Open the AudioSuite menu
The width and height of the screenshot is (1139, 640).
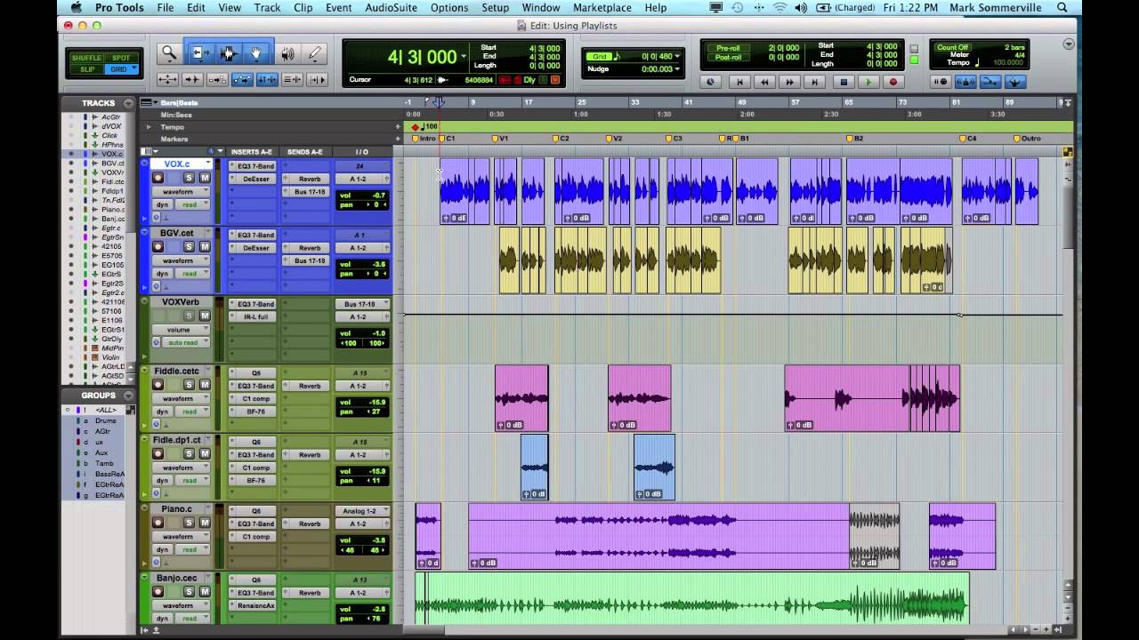[392, 8]
